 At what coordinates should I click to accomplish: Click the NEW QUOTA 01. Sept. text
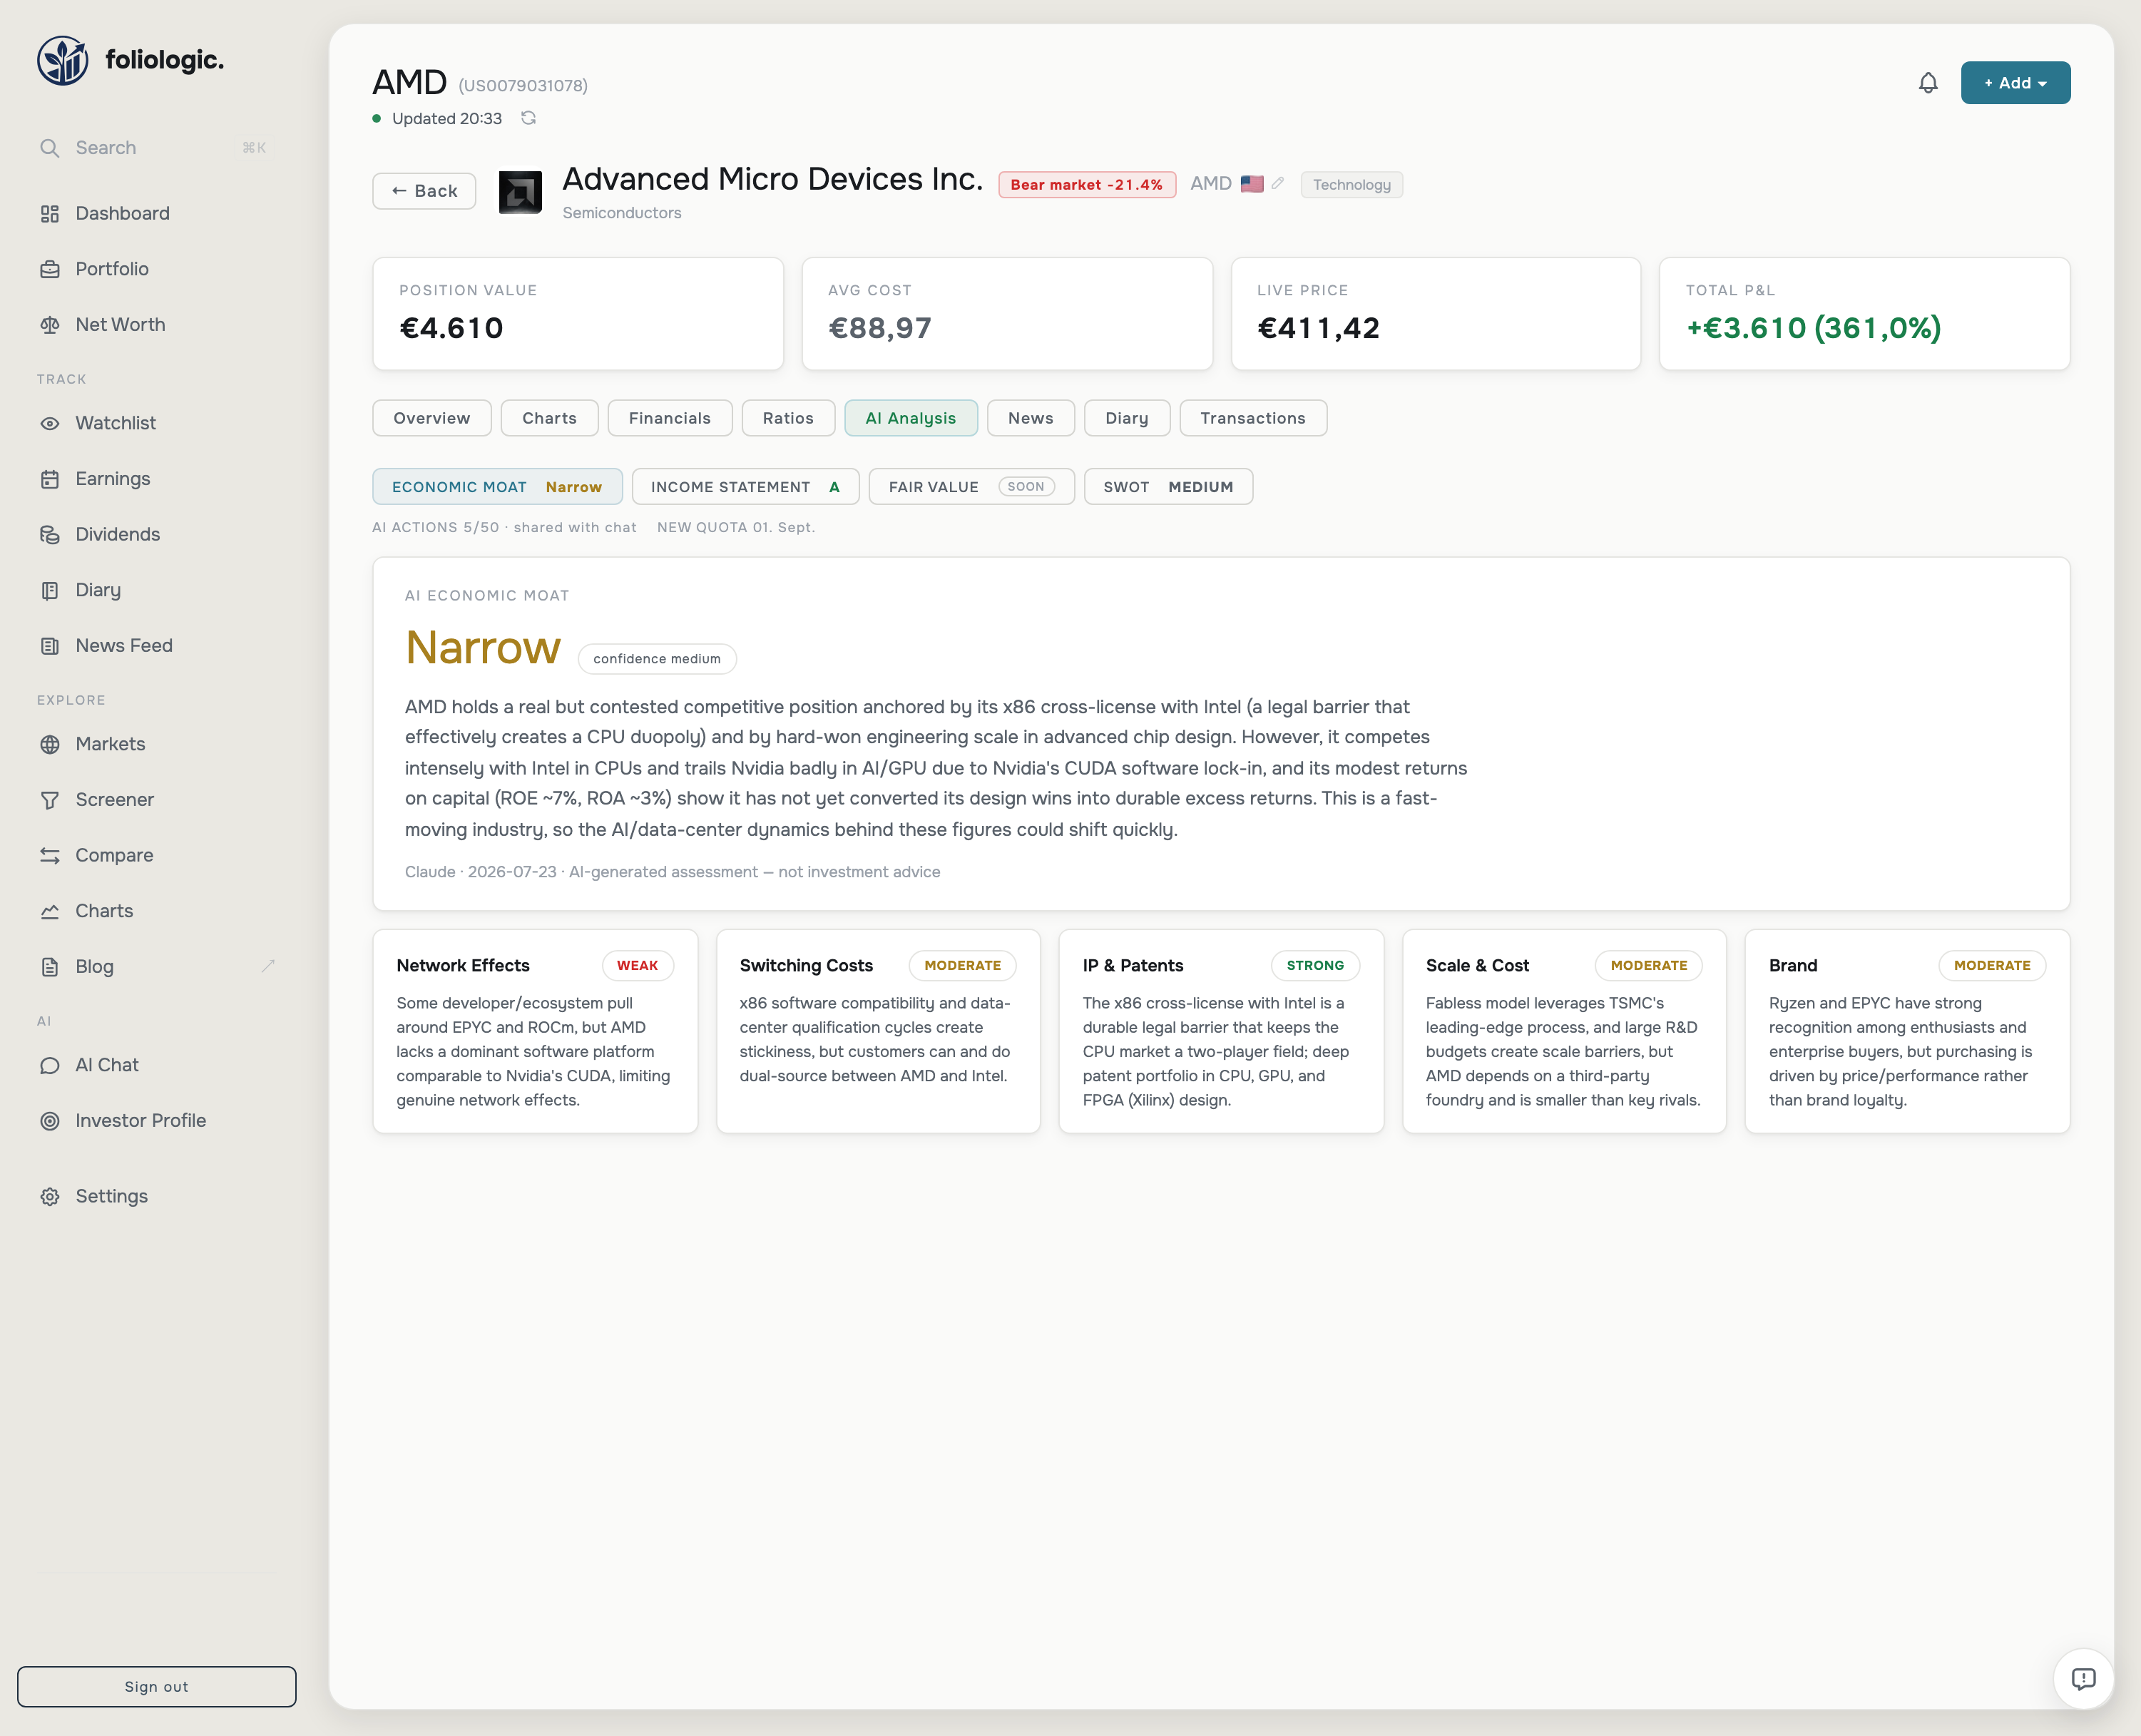click(736, 527)
